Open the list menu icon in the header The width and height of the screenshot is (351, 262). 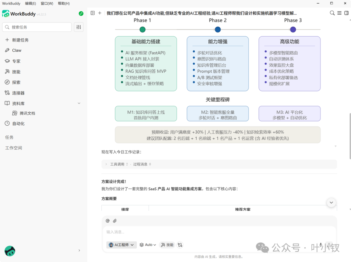click(x=339, y=13)
